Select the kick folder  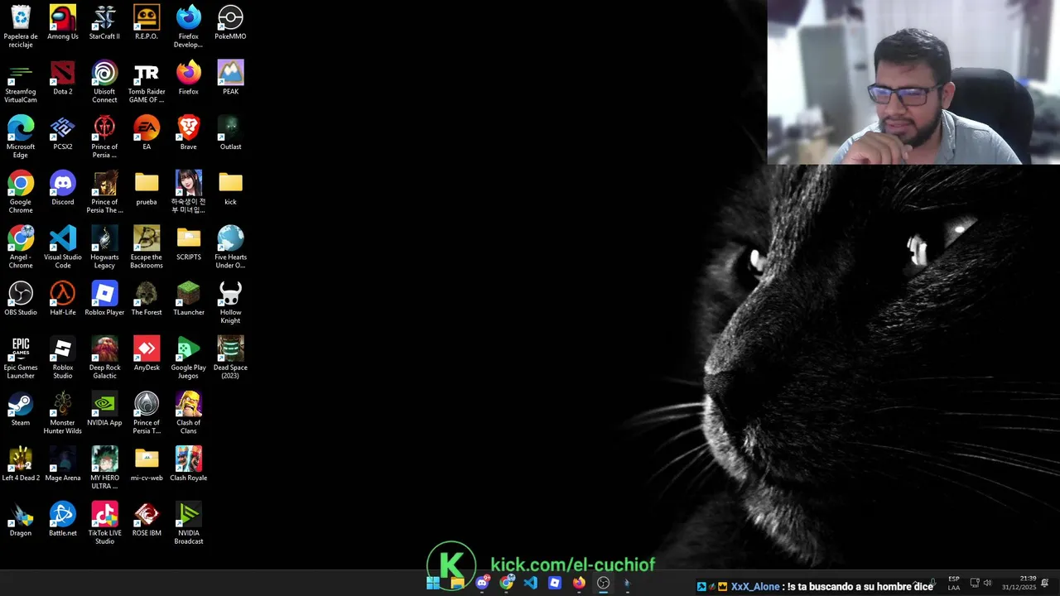coord(230,188)
